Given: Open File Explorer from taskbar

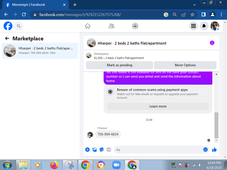Looking at the screenshot, I should (23, 165).
